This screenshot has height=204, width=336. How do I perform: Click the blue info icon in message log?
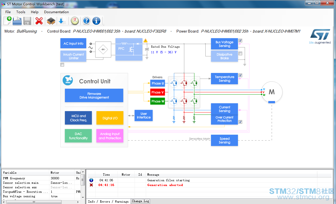tap(91, 180)
